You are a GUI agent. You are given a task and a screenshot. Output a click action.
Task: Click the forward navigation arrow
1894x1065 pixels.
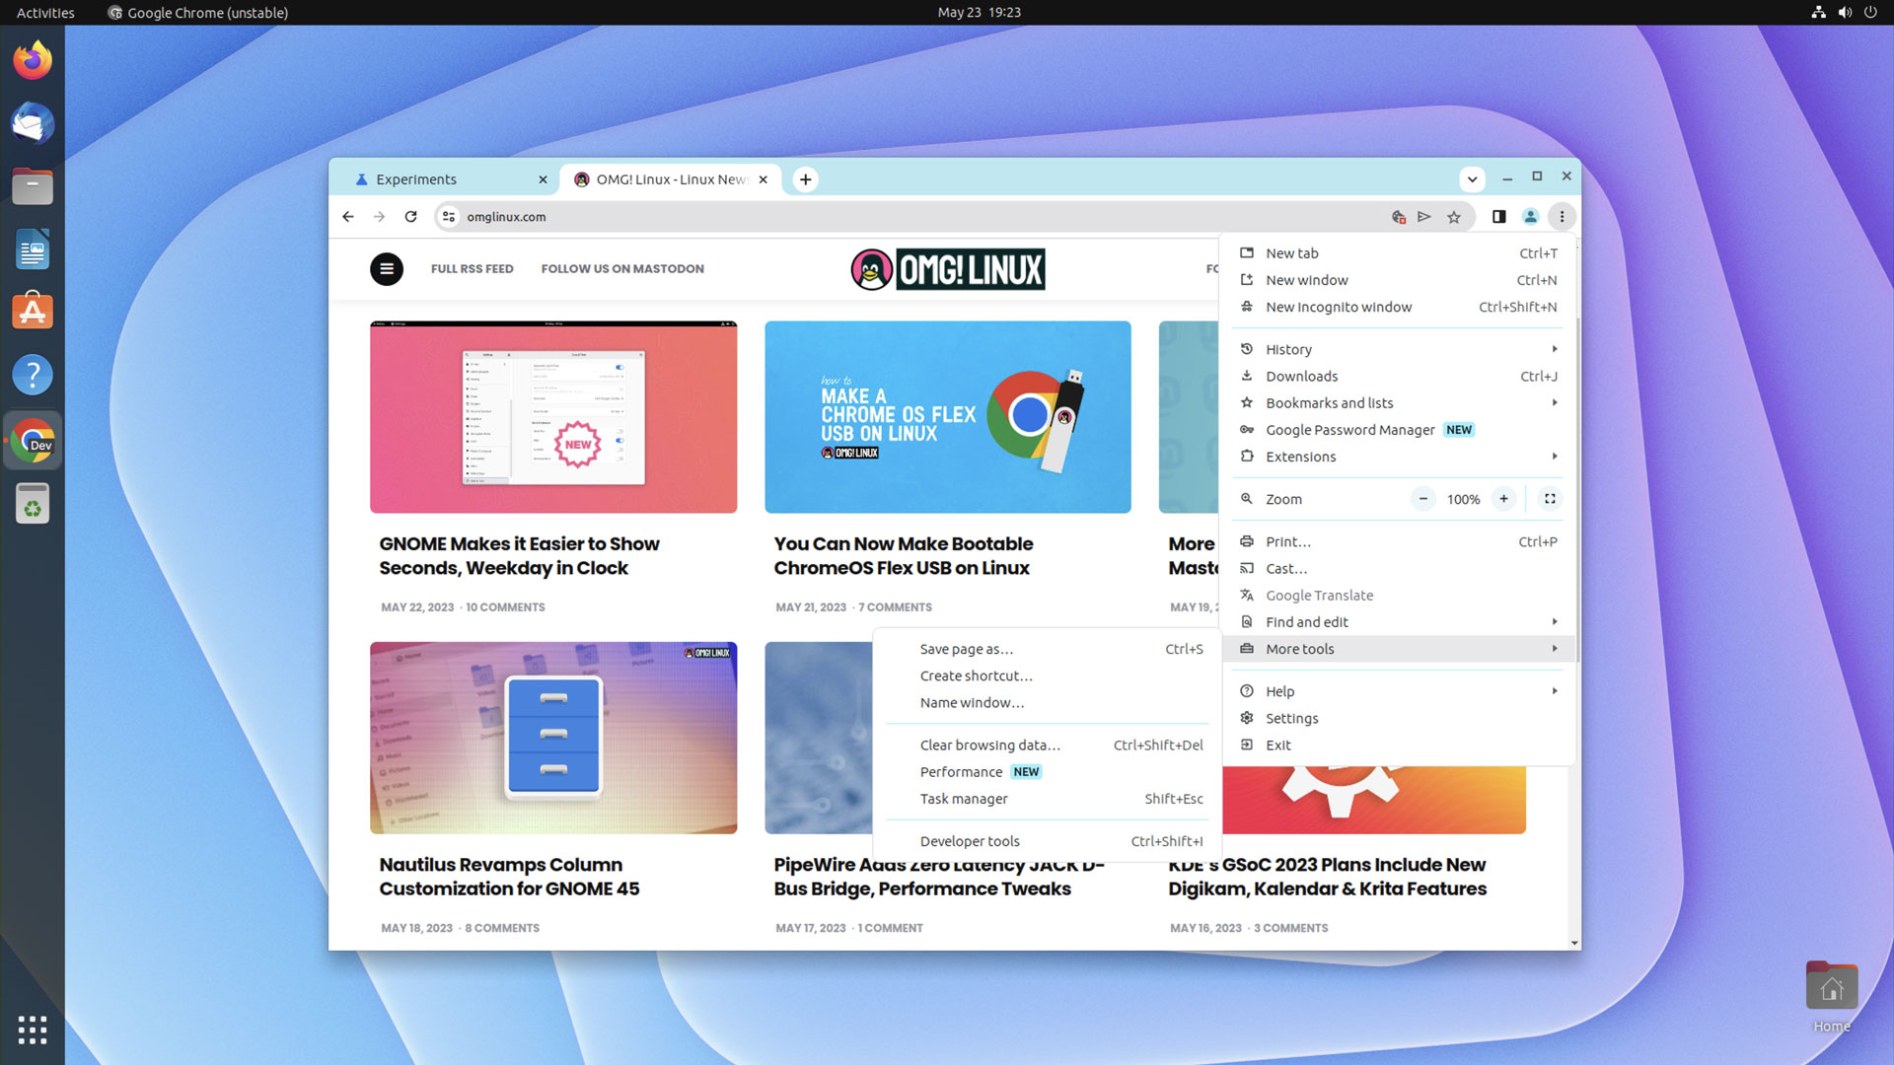379,217
